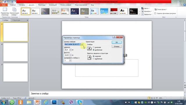Click the Undo icon in quick access toolbar

[x=8, y=1]
